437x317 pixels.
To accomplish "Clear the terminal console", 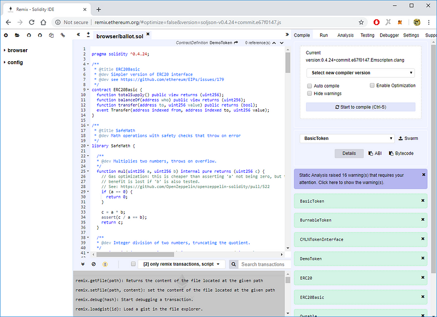I will (93, 264).
